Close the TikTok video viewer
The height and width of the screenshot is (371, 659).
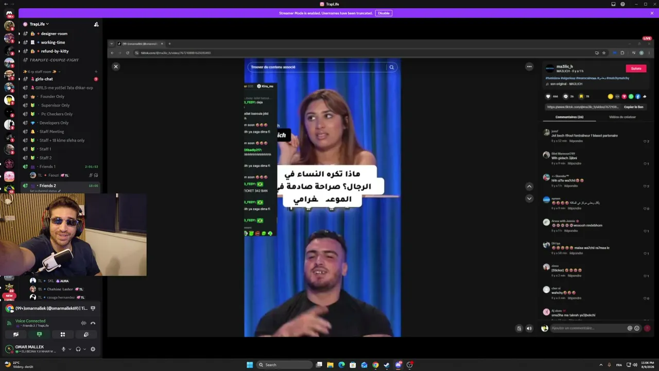[x=116, y=66]
